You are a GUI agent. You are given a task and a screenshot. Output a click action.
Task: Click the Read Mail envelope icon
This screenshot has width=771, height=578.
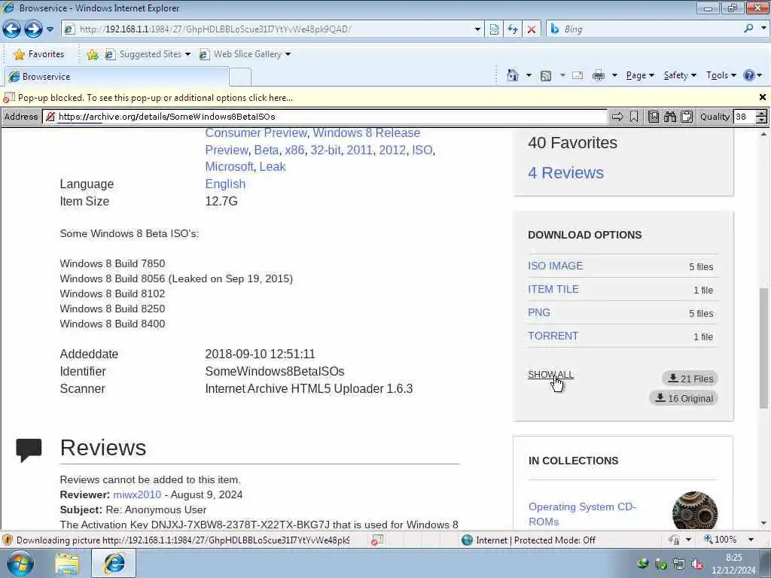577,76
